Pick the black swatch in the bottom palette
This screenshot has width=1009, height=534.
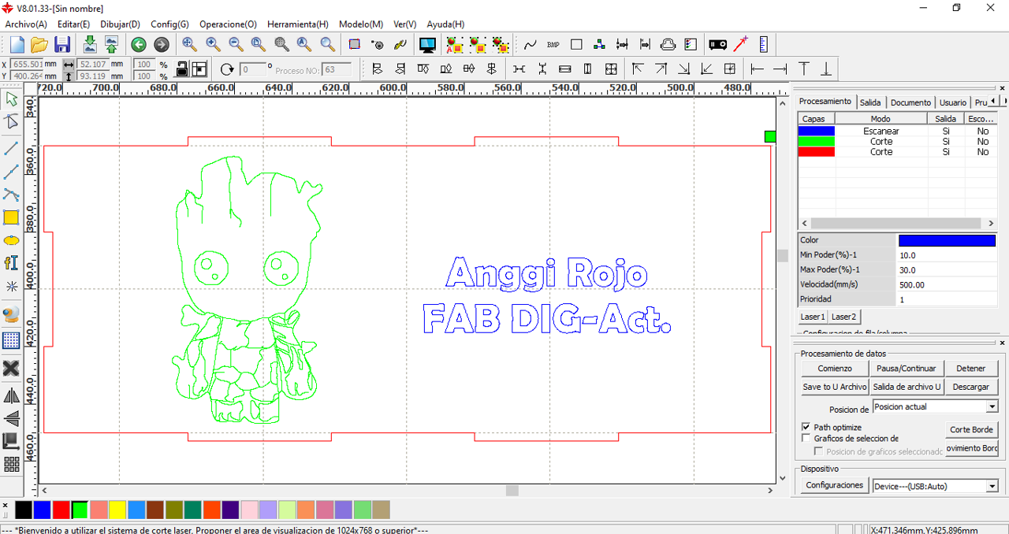(24, 510)
